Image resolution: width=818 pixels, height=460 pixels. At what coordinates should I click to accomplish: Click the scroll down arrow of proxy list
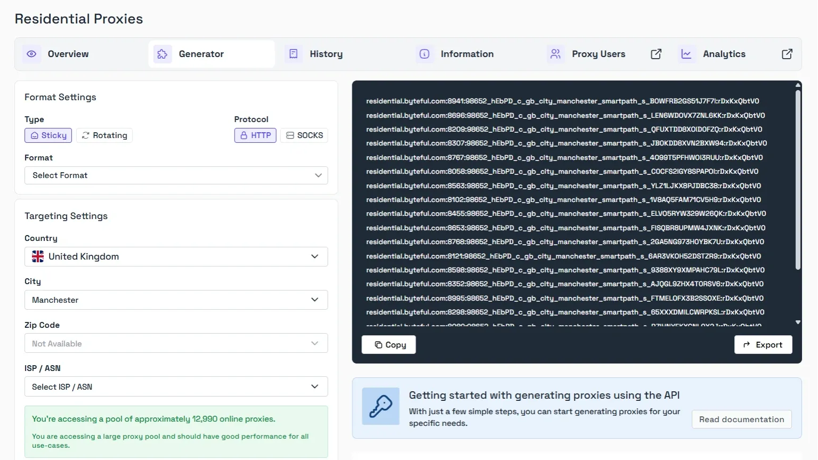coord(798,322)
